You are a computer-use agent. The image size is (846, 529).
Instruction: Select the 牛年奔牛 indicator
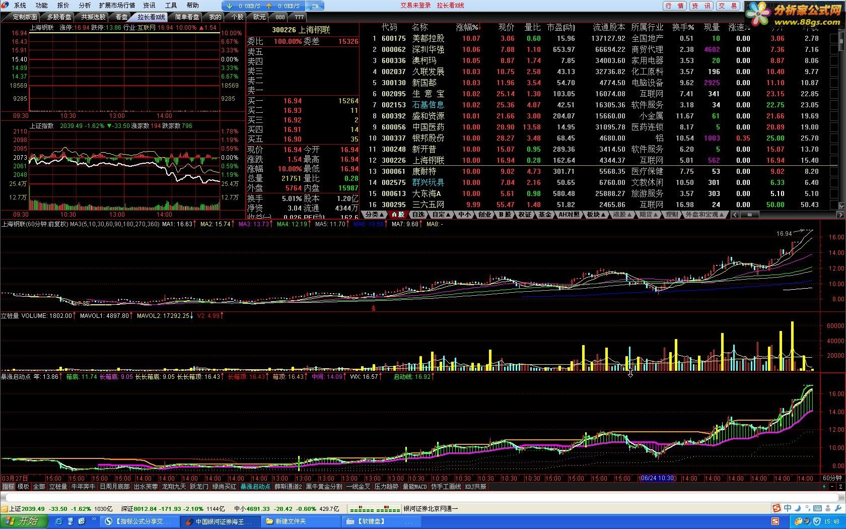[84, 487]
